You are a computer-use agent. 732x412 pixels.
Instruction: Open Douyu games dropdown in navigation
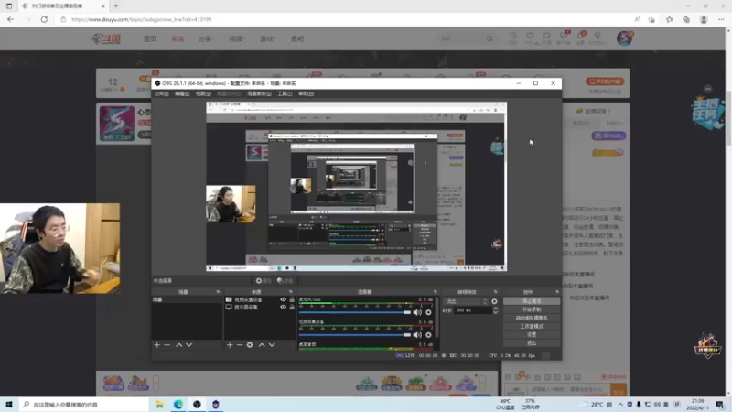coord(268,38)
